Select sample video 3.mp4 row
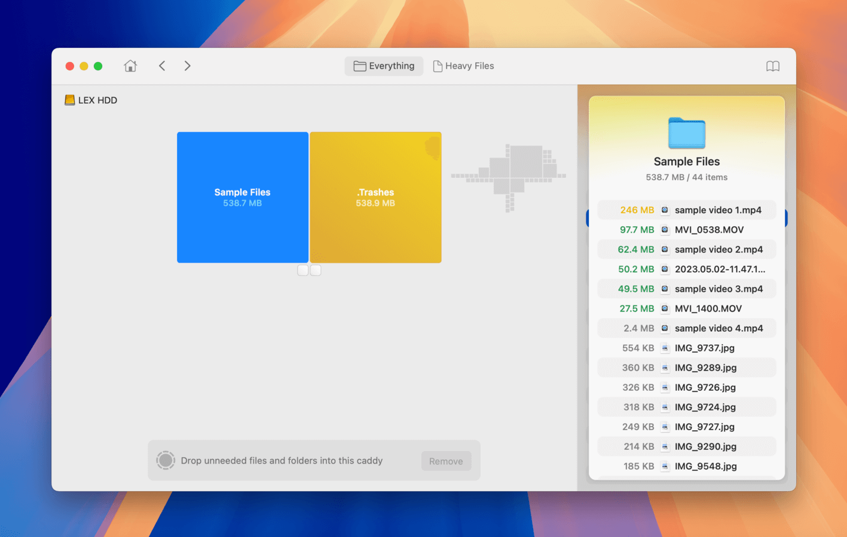Viewport: 847px width, 537px height. pos(687,289)
